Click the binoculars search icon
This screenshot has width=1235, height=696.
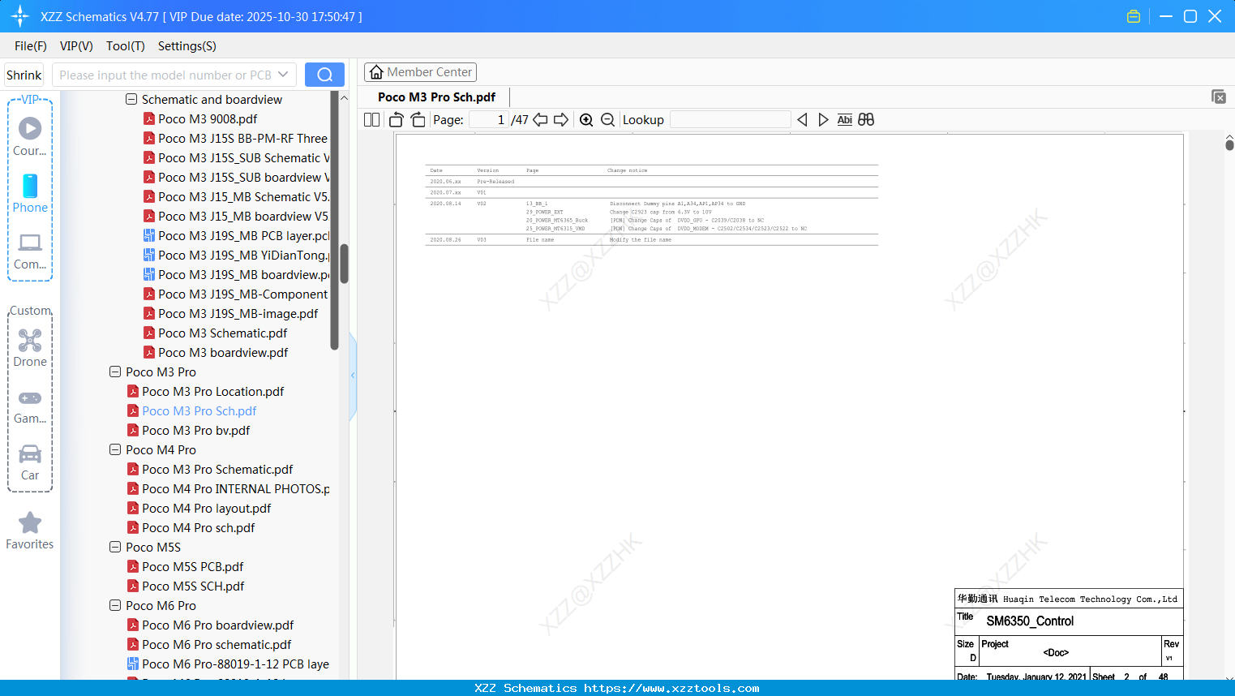click(x=866, y=120)
